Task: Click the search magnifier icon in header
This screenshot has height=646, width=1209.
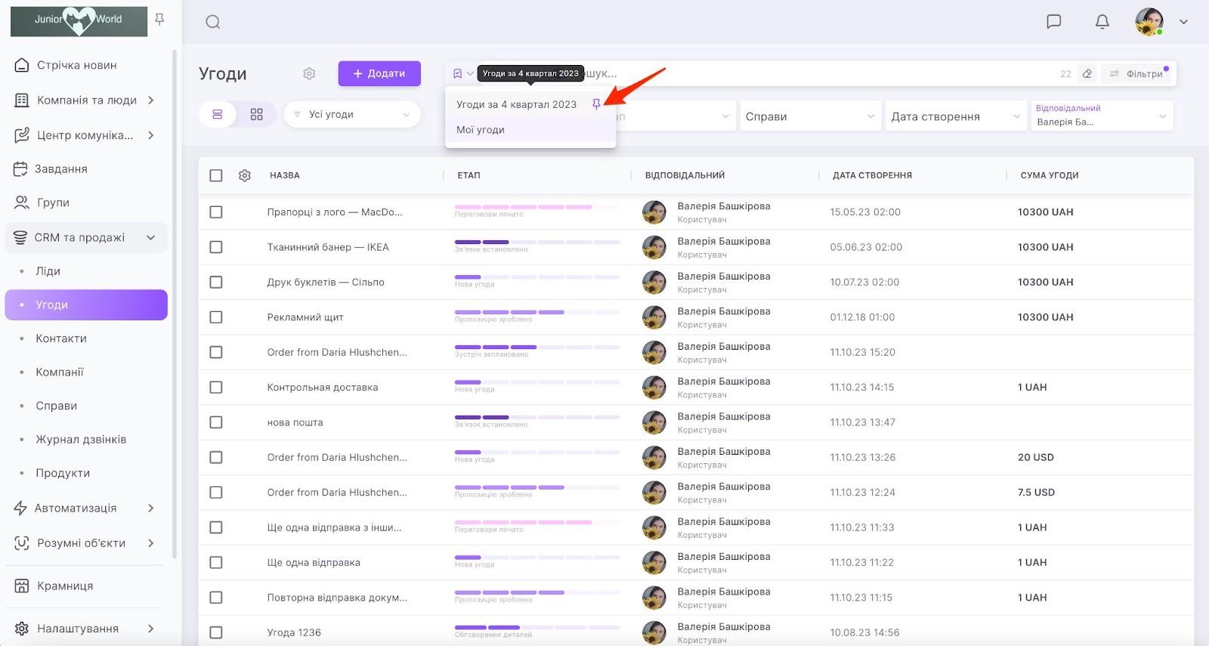Action: pos(213,22)
